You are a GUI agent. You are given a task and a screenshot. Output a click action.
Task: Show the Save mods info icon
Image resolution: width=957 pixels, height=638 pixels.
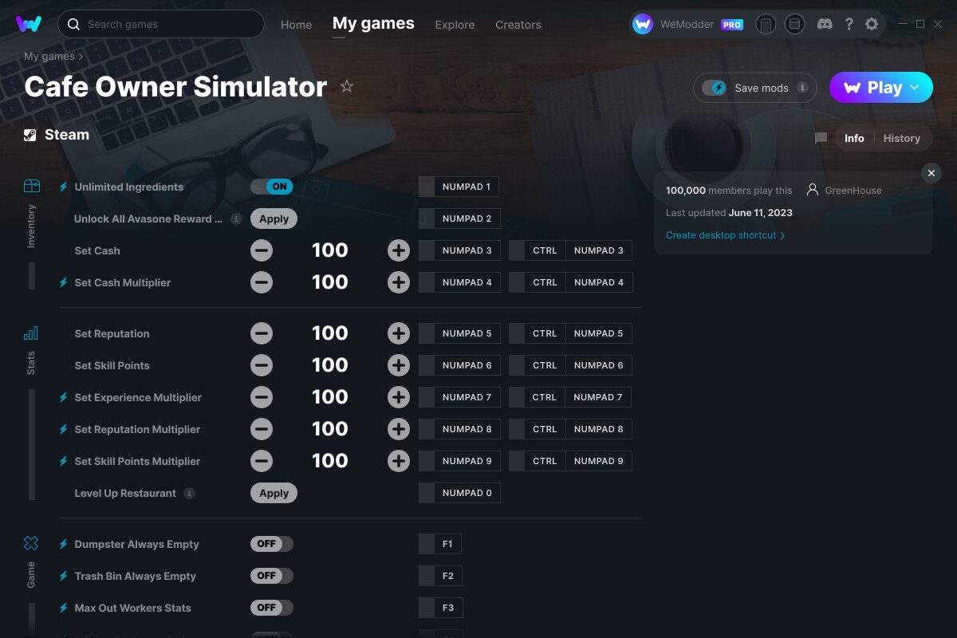[802, 88]
